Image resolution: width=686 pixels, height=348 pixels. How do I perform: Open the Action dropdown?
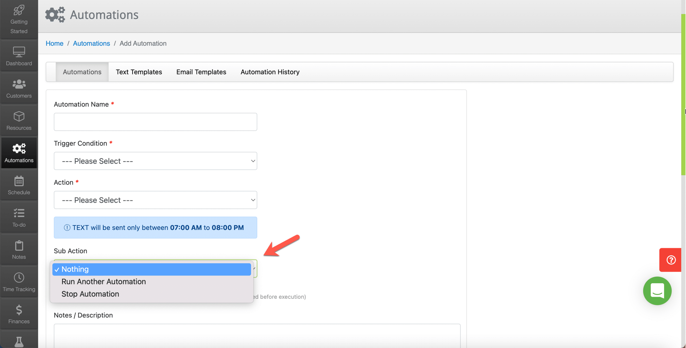[x=155, y=200]
